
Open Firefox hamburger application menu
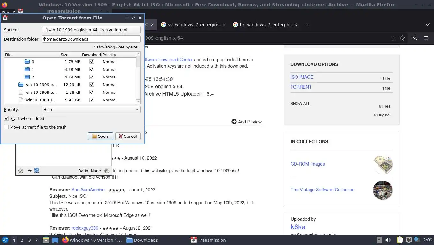426,38
